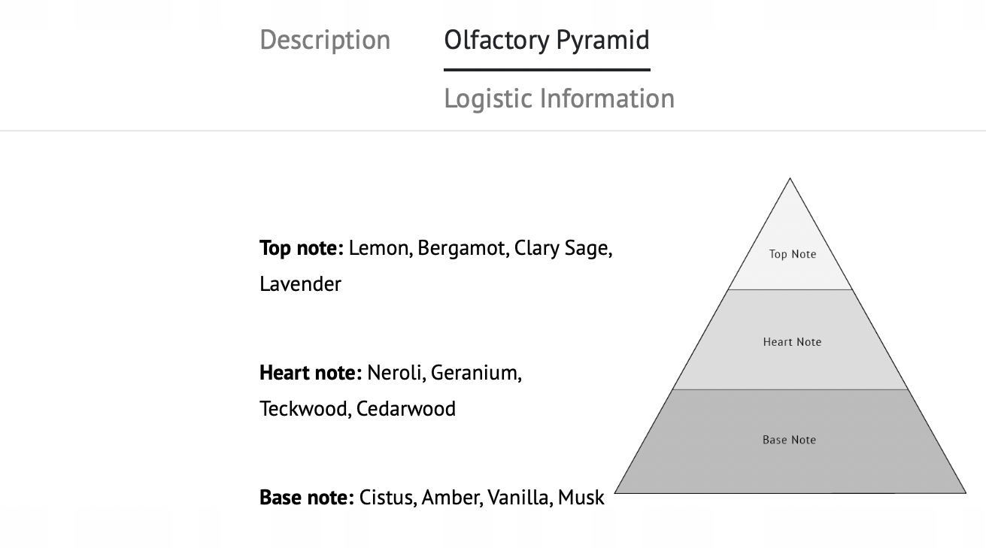Click the Top Note pyramid section
This screenshot has width=986, height=548.
tap(792, 254)
